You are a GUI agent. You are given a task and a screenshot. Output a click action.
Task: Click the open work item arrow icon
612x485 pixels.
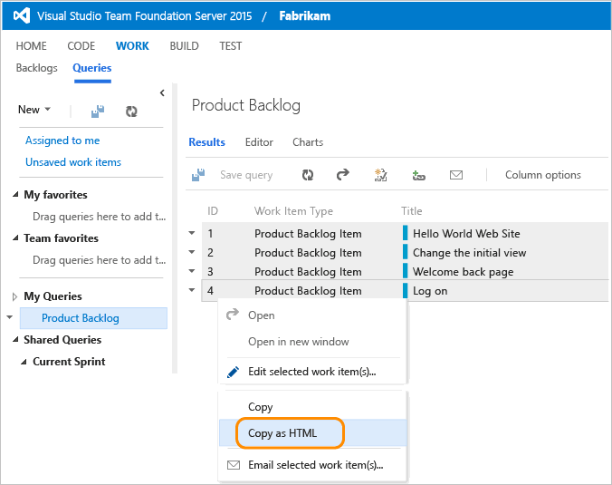pos(342,175)
